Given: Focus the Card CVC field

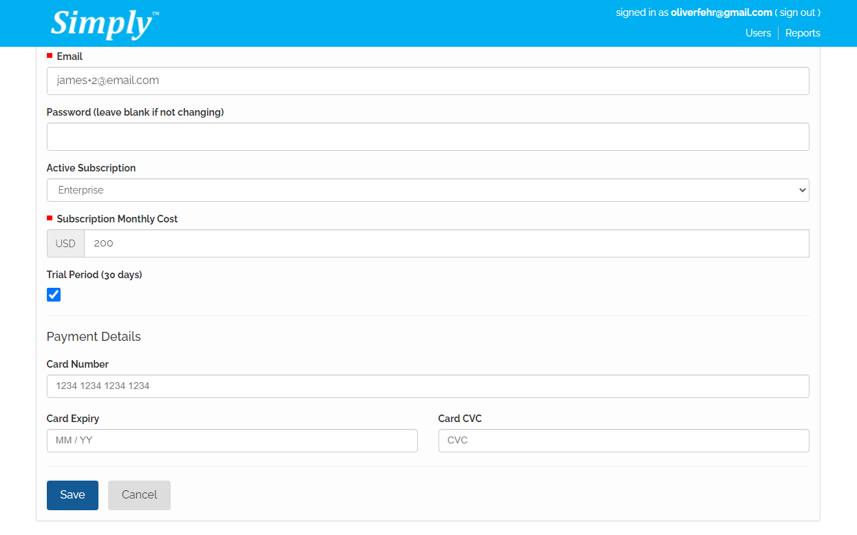Looking at the screenshot, I should point(624,441).
